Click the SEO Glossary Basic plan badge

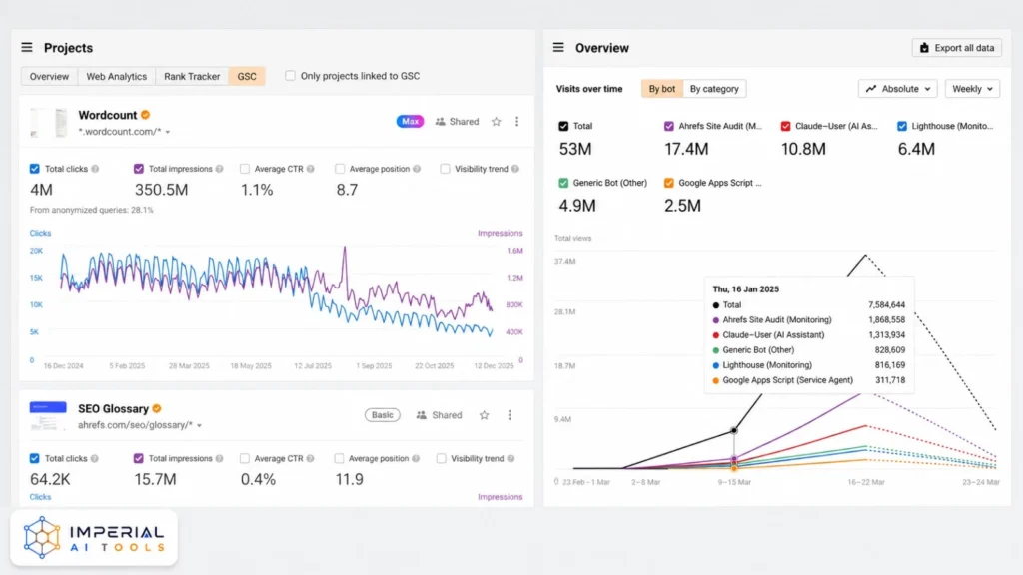[x=383, y=415]
